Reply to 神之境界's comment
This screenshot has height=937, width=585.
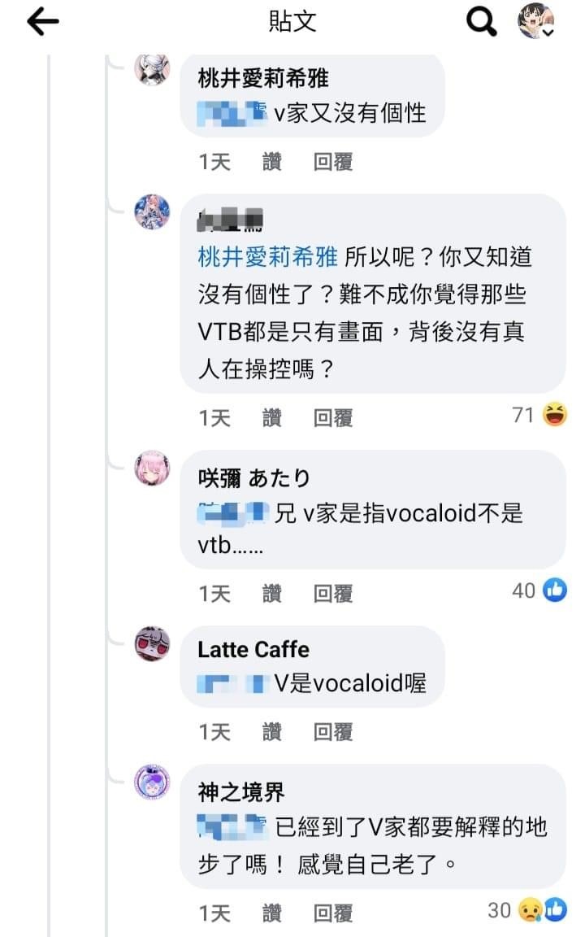pos(333,913)
